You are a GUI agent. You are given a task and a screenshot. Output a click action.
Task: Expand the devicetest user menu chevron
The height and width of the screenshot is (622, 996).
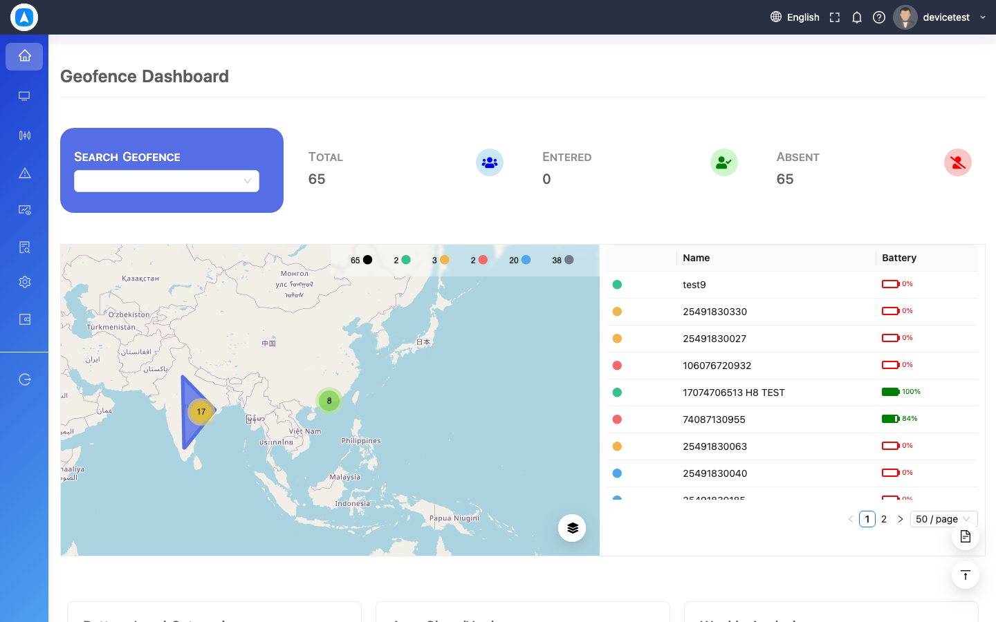point(983,17)
